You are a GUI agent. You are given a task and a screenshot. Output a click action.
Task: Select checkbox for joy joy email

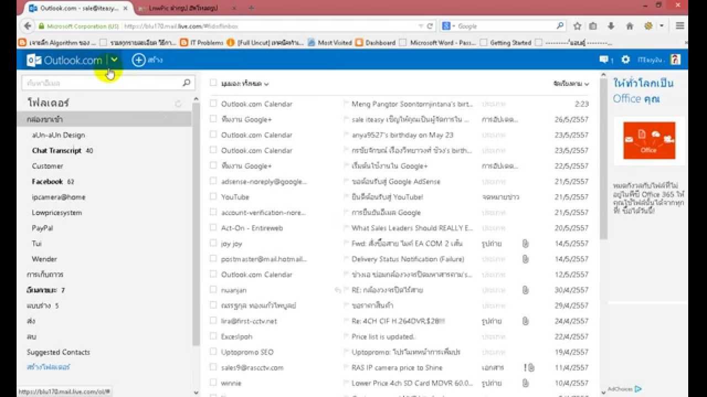[213, 243]
